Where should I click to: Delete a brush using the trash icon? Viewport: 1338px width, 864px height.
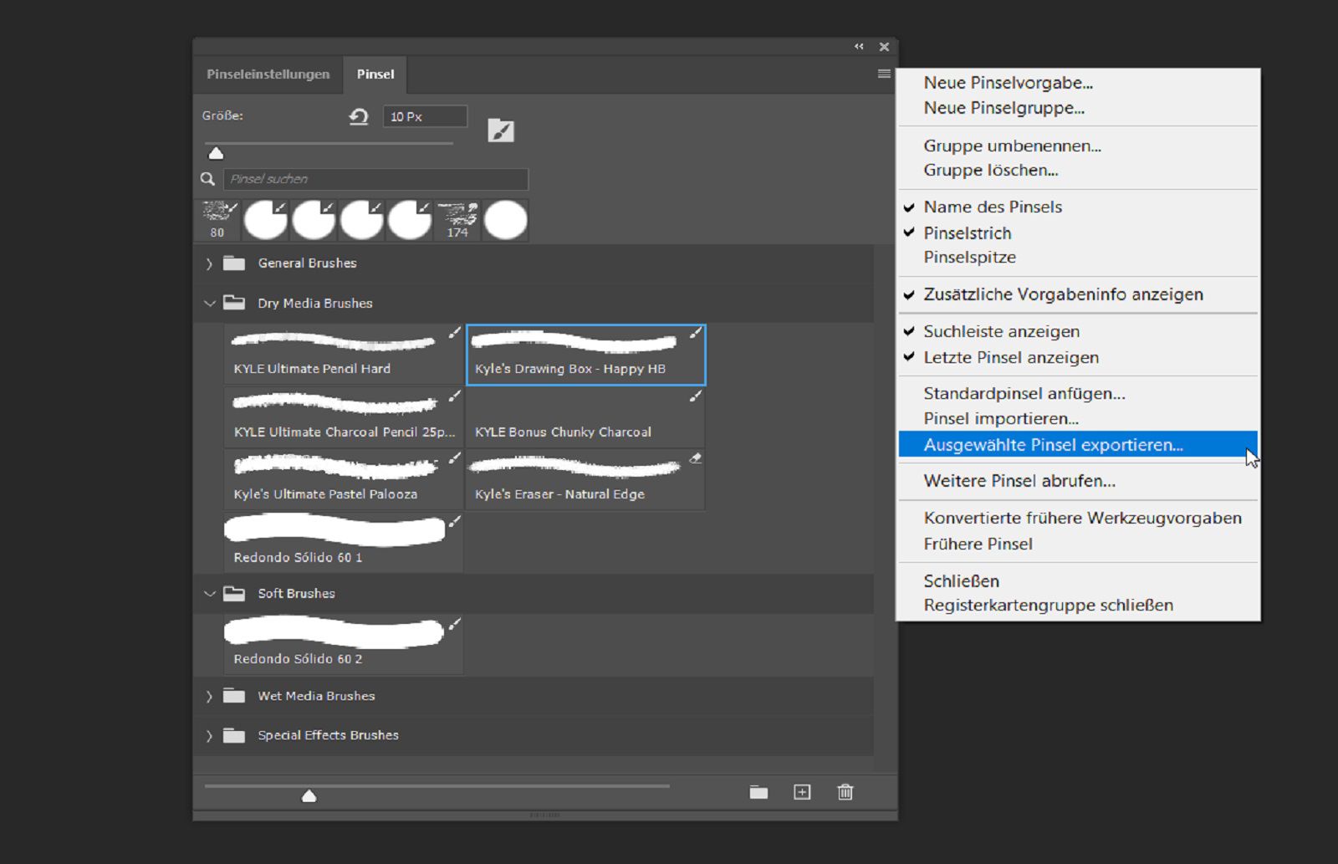pyautogui.click(x=845, y=791)
